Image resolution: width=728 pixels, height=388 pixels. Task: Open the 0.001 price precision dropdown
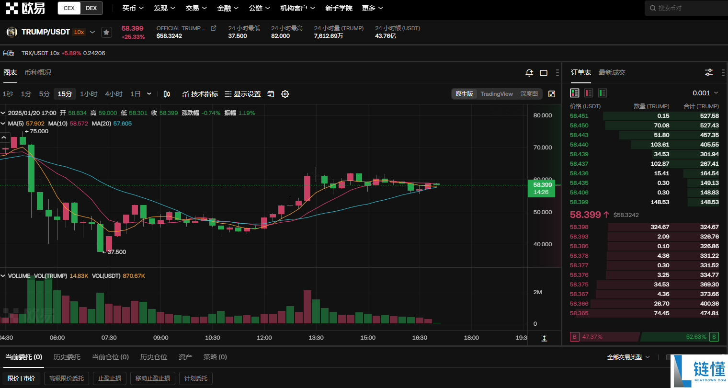[705, 93]
